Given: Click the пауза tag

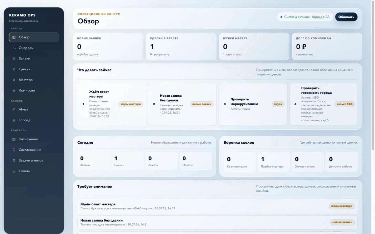Looking at the screenshot, I should [x=278, y=104].
